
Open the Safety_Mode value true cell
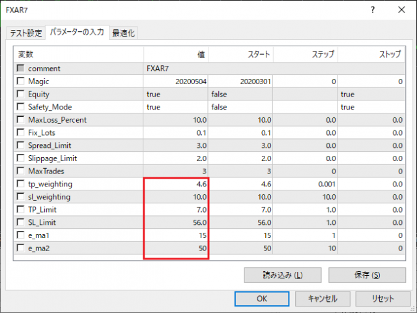(175, 107)
